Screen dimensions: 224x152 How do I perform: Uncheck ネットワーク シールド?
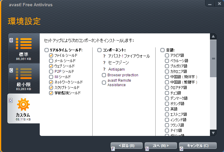coord(51,82)
